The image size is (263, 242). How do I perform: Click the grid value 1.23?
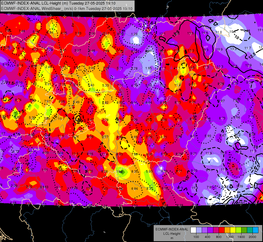(134, 34)
